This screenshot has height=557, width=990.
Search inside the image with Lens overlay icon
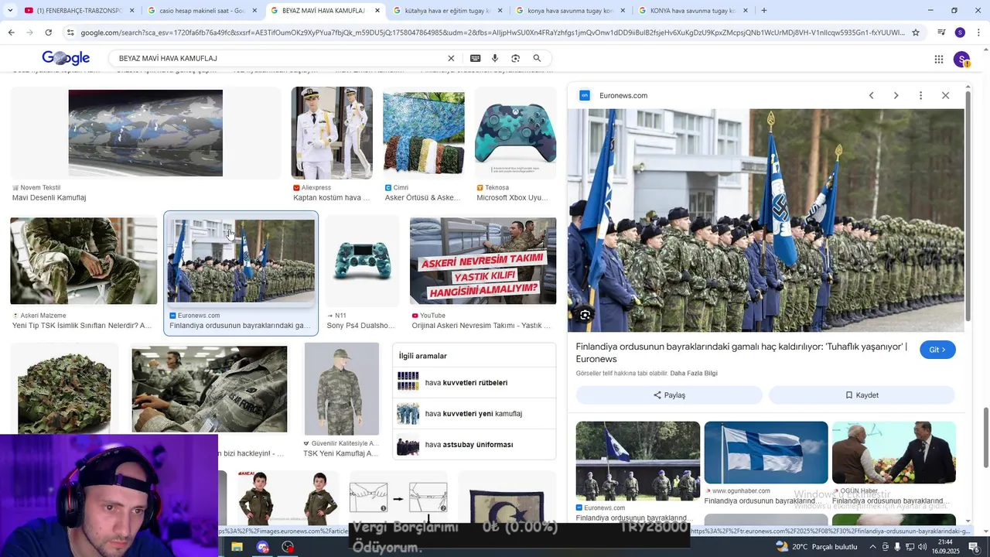point(585,315)
